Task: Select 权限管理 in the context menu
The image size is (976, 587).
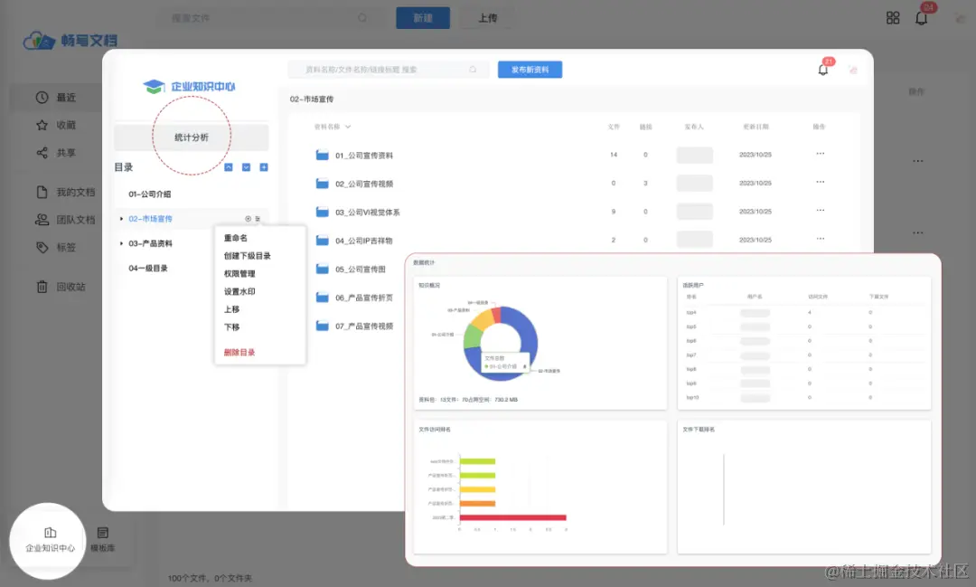Action: point(239,273)
